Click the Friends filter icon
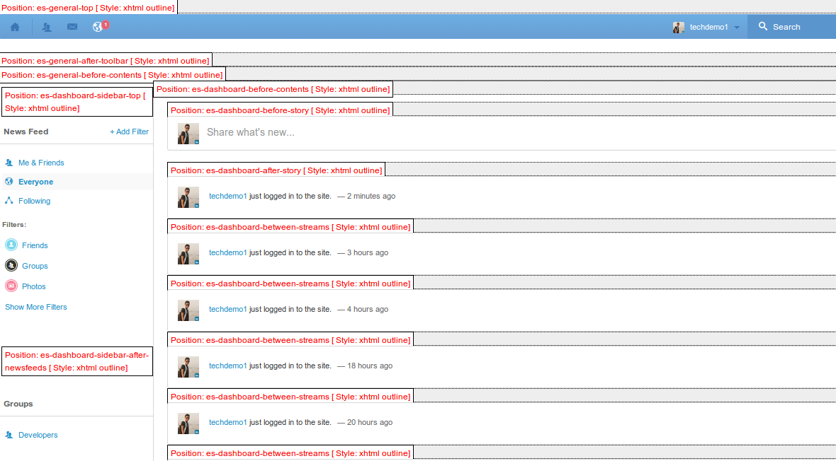The image size is (836, 461). (11, 245)
